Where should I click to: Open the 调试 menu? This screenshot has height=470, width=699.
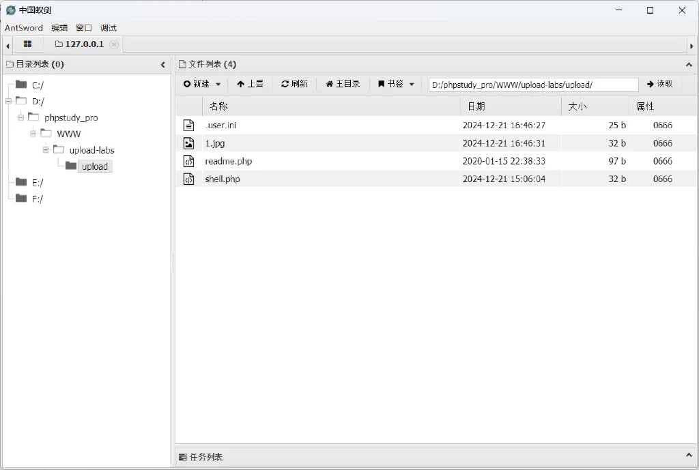click(109, 27)
